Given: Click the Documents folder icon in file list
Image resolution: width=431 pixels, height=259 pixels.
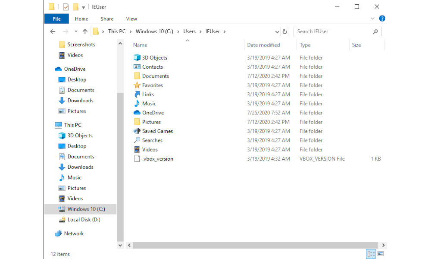Looking at the screenshot, I should [137, 76].
